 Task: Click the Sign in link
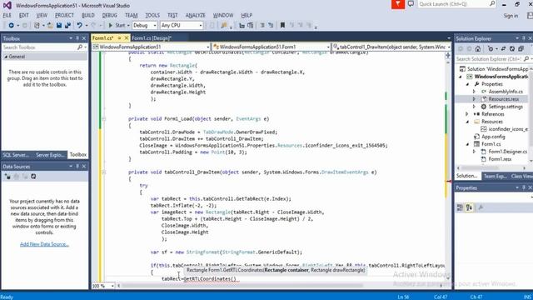click(511, 16)
